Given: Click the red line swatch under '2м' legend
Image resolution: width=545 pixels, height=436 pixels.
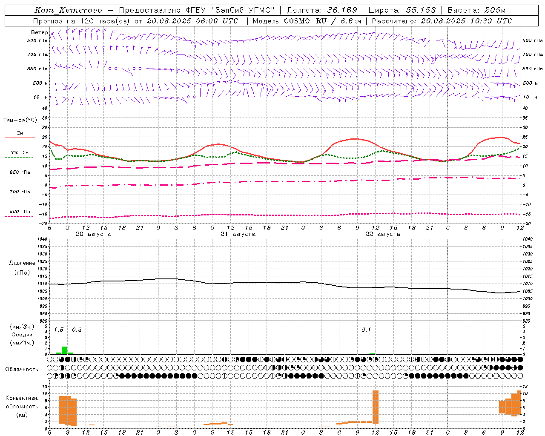Looking at the screenshot, I should click(20, 138).
